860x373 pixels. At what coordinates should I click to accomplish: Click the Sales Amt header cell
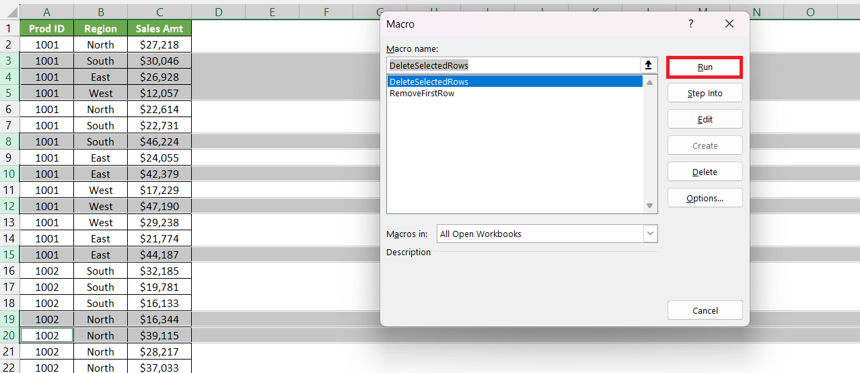[159, 28]
